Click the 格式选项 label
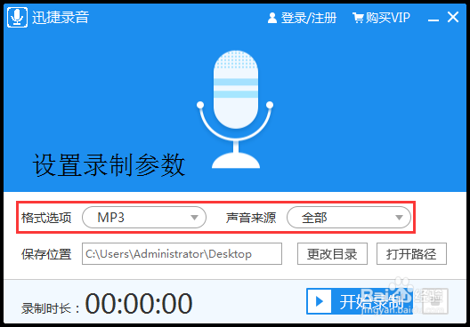The height and width of the screenshot is (327, 470). [46, 218]
